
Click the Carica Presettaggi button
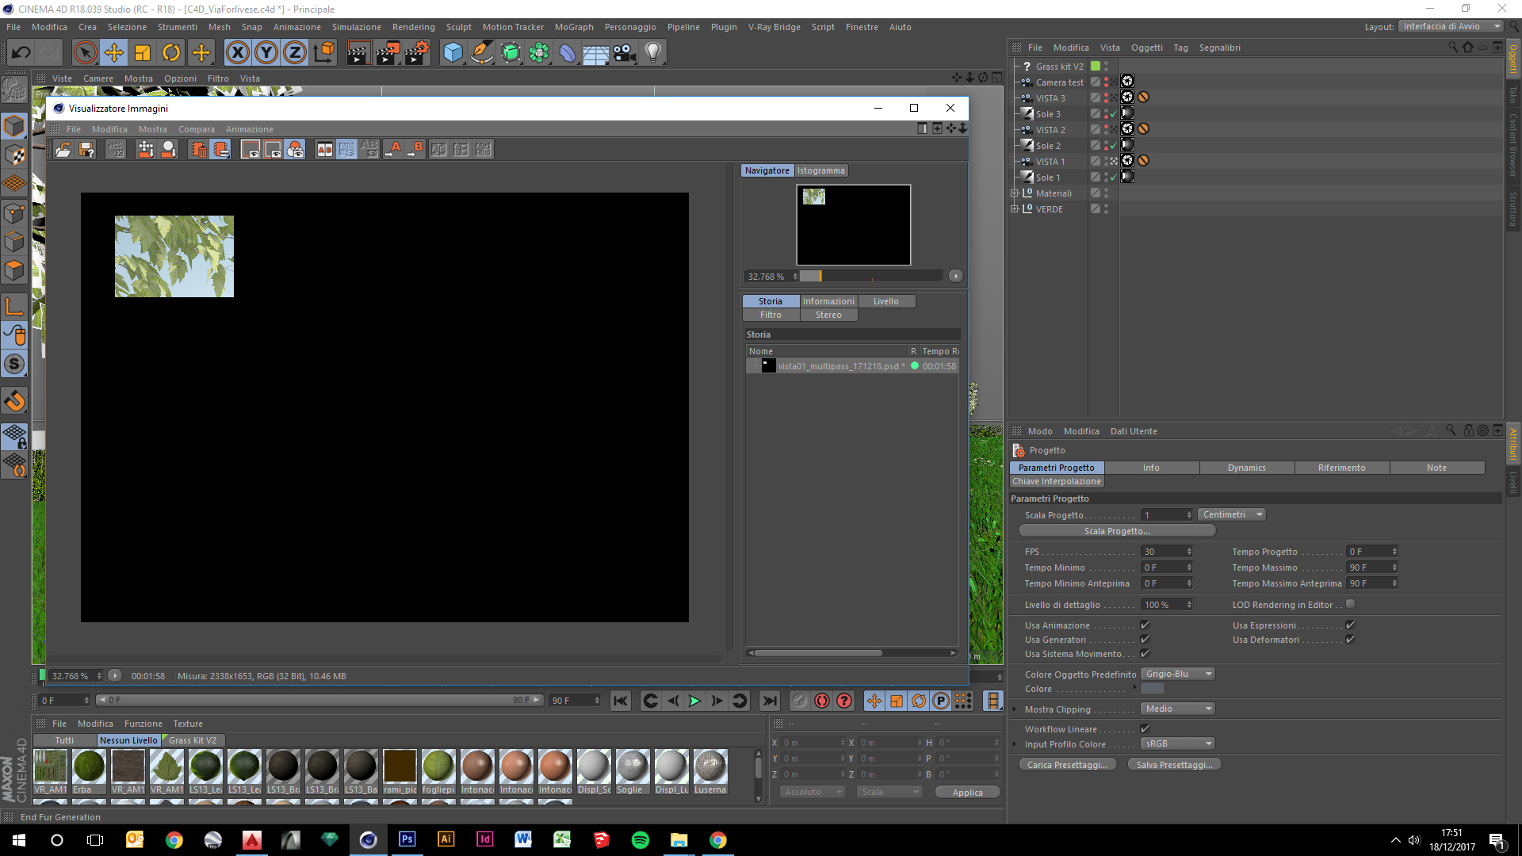coord(1067,765)
